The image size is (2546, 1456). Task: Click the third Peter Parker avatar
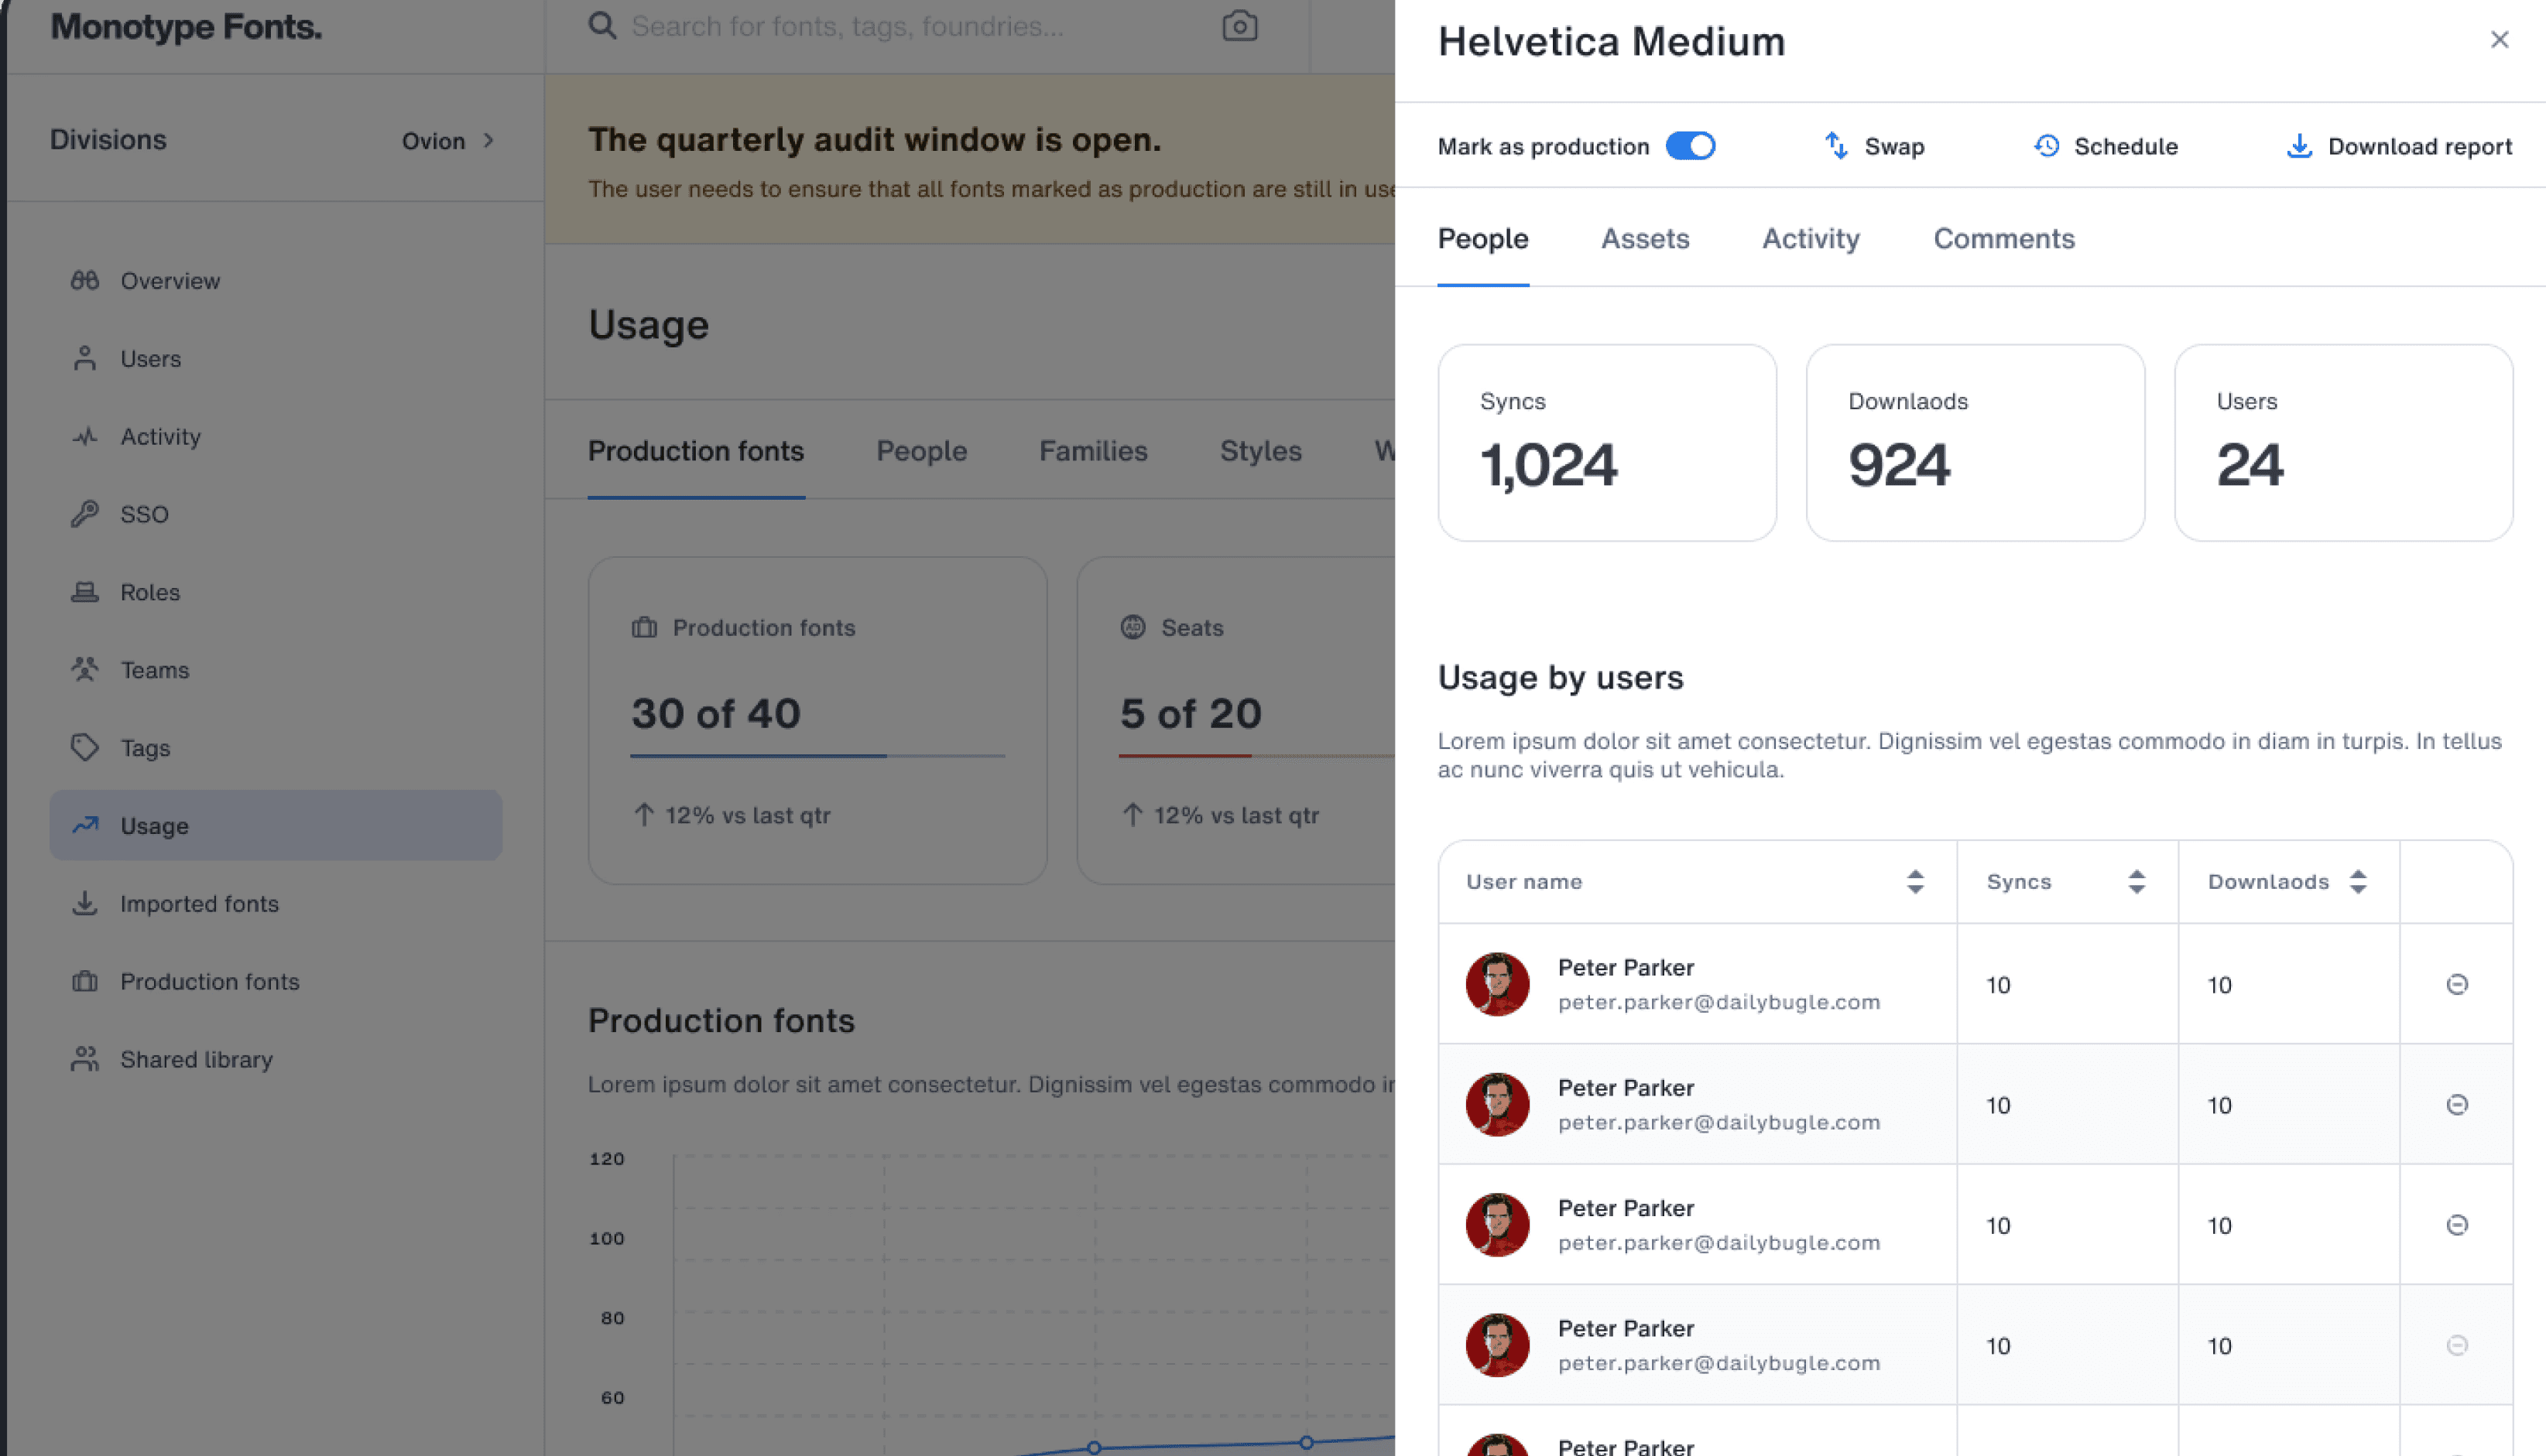tap(1498, 1225)
